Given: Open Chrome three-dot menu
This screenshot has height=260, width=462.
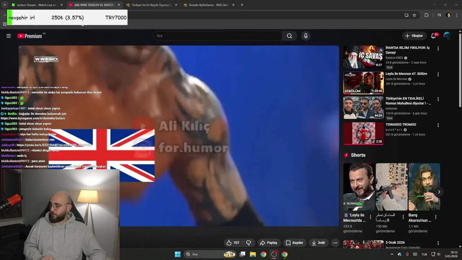Looking at the screenshot, I should [x=457, y=15].
